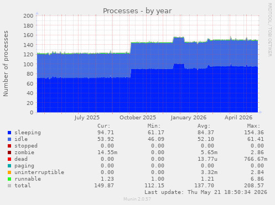The image size is (275, 205).
Task: Click the 'idle' legend label
Action: 21,139
